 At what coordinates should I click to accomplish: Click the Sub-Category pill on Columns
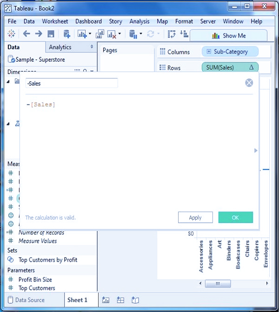pyautogui.click(x=230, y=52)
